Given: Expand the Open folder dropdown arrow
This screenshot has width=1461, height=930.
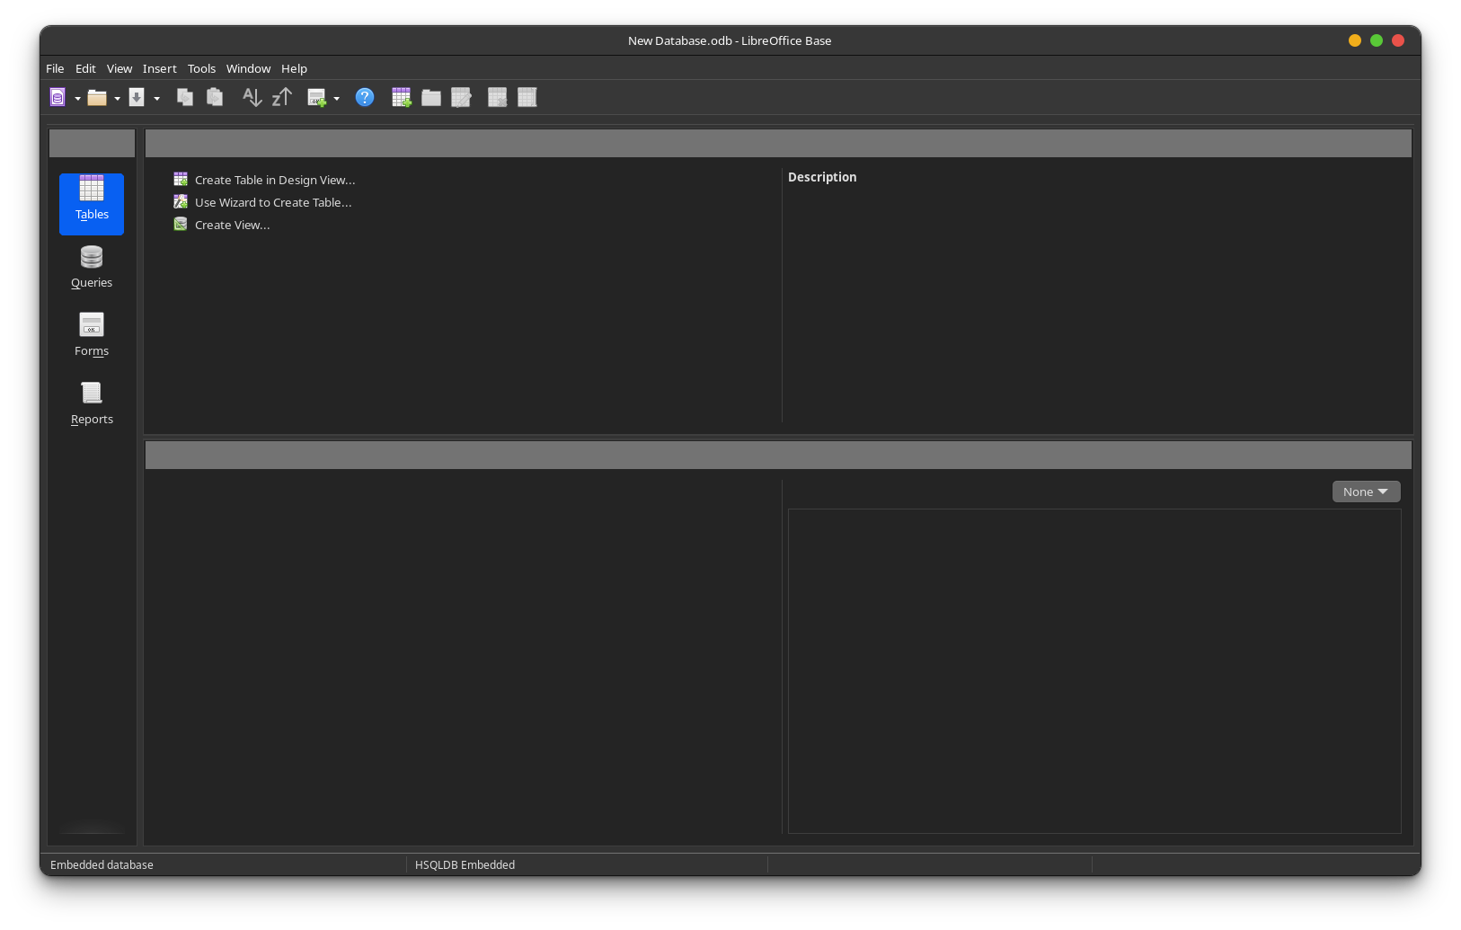Looking at the screenshot, I should coord(117,98).
